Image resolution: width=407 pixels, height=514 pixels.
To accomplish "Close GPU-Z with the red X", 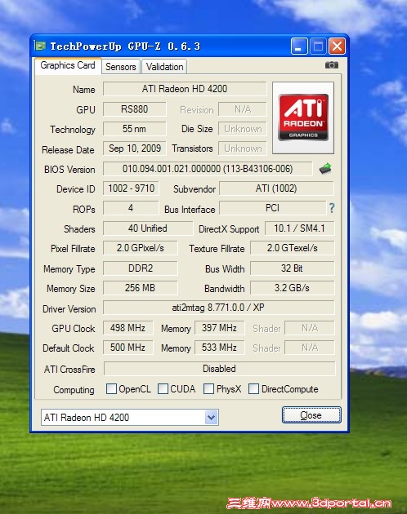I will [x=337, y=46].
